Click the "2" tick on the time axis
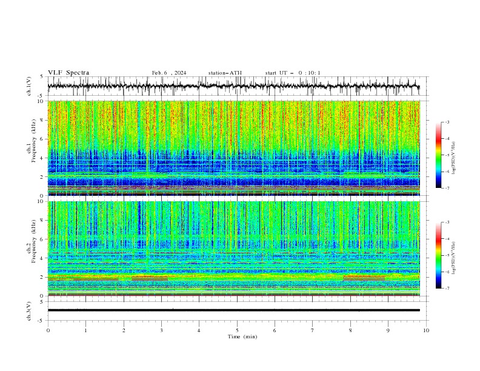 [124, 330]
